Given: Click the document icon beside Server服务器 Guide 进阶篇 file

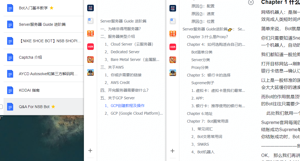Looking at the screenshot, I should click(10, 24).
